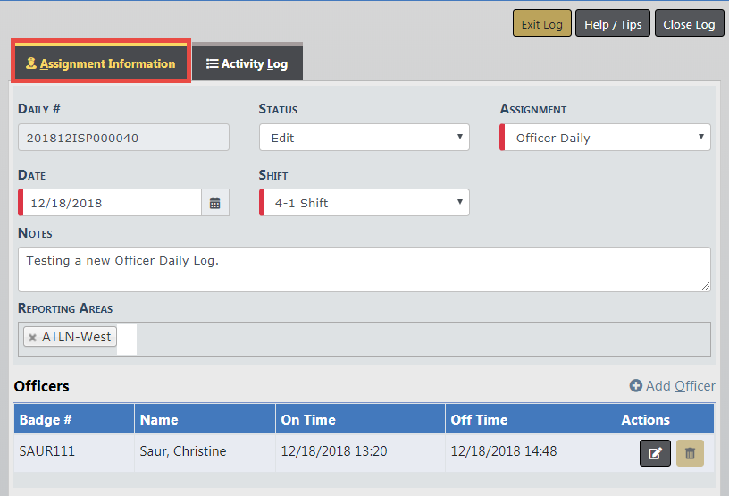Image resolution: width=729 pixels, height=496 pixels.
Task: Switch to the Activity Log tab
Action: point(247,63)
